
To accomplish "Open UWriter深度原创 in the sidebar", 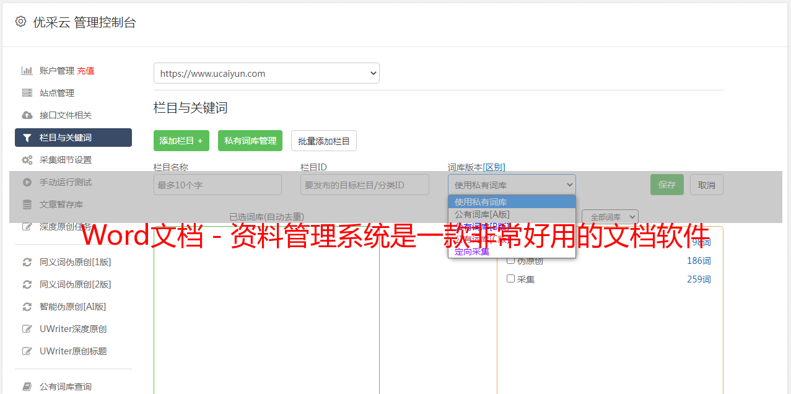I will (x=73, y=329).
